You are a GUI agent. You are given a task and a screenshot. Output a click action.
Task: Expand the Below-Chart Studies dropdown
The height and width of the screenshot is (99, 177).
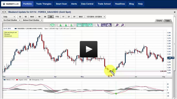[x=32, y=20]
